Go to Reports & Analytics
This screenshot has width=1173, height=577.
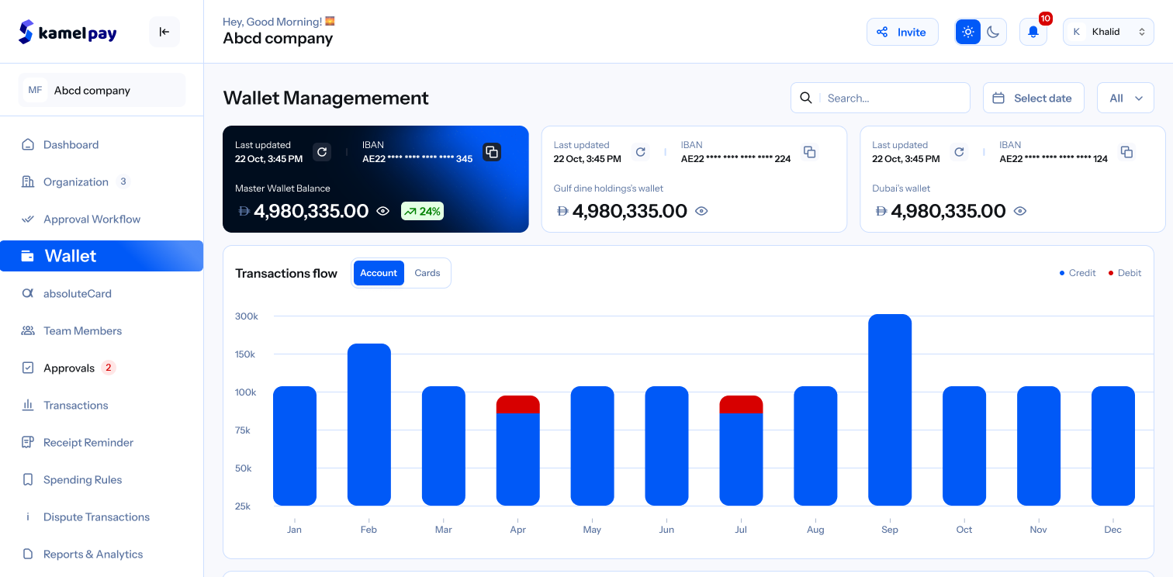[x=92, y=554]
